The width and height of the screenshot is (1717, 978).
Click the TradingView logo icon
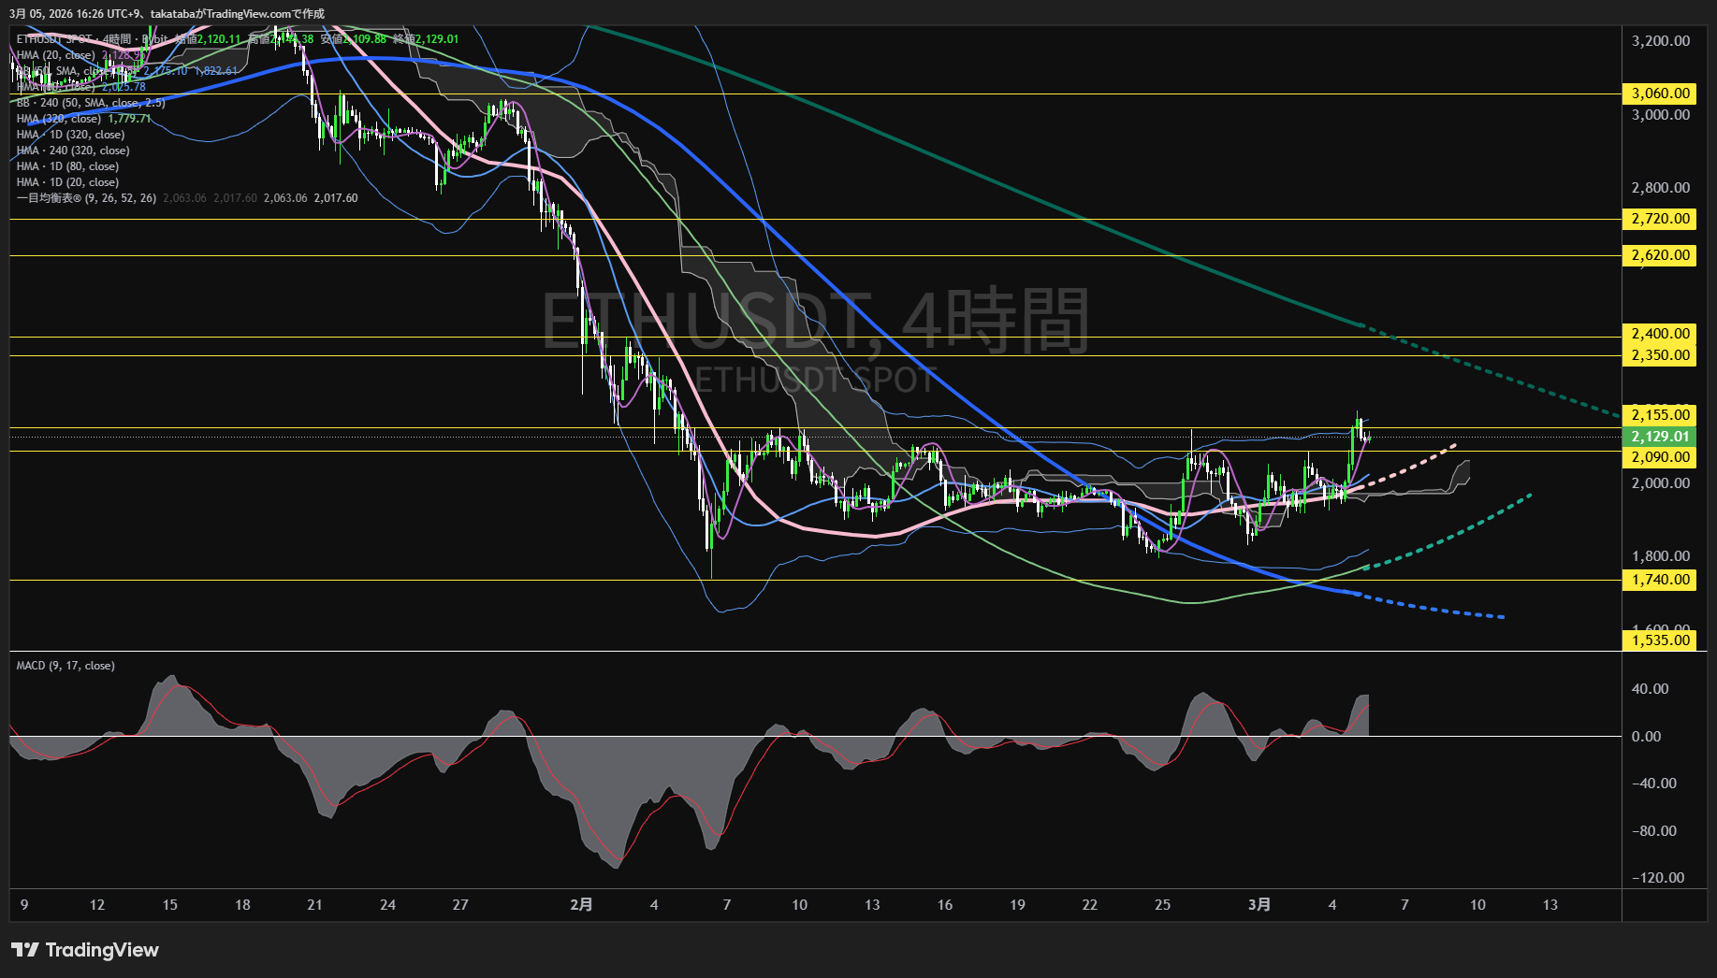[24, 950]
